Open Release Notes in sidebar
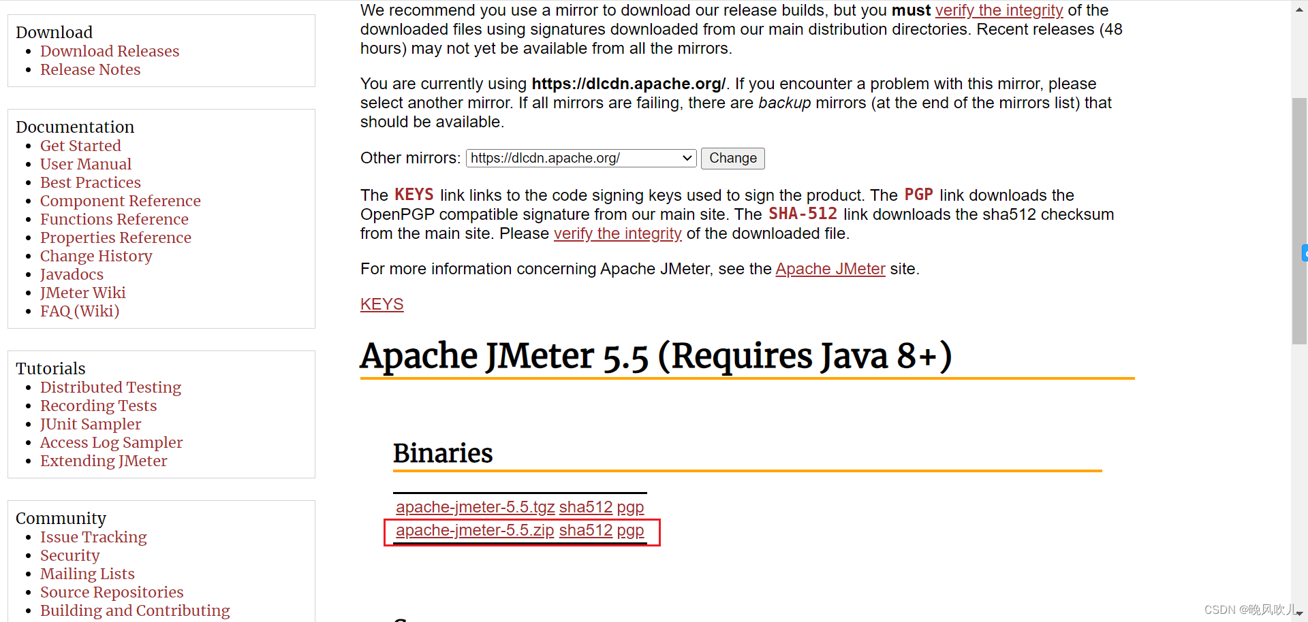This screenshot has height=622, width=1308. tap(90, 69)
